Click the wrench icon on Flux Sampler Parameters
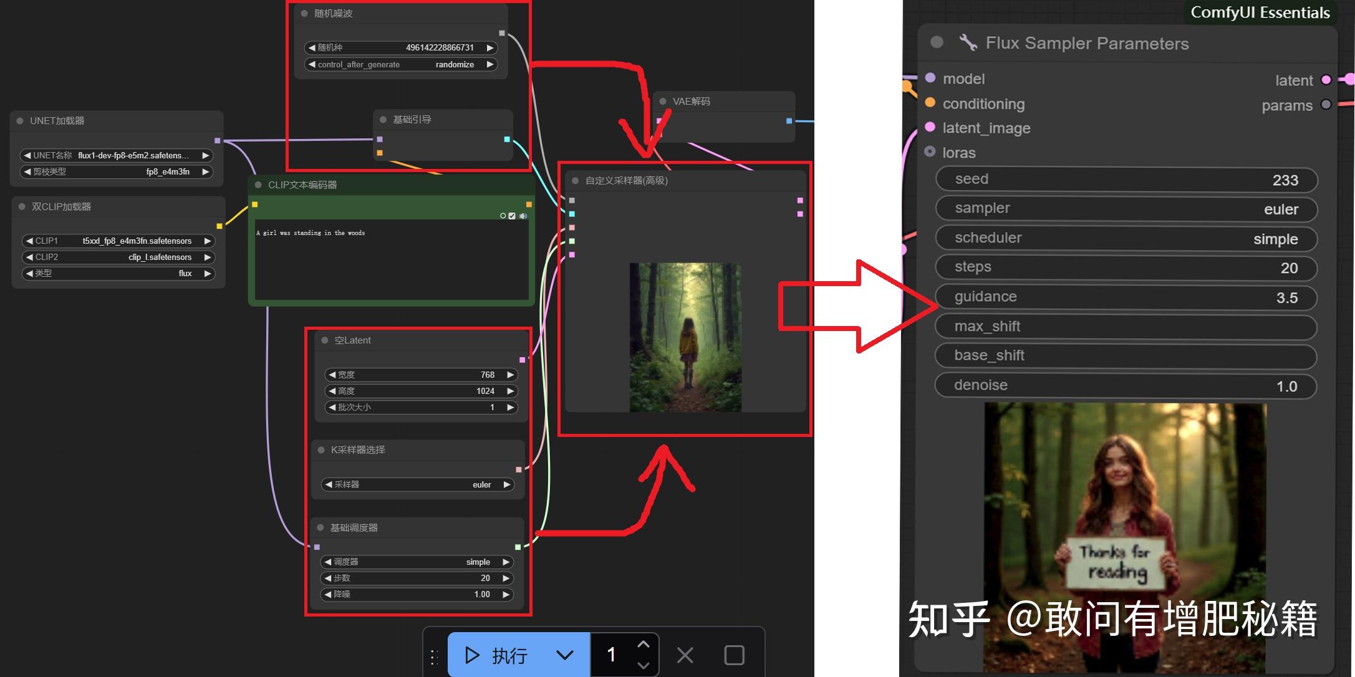The image size is (1355, 677). [x=968, y=42]
